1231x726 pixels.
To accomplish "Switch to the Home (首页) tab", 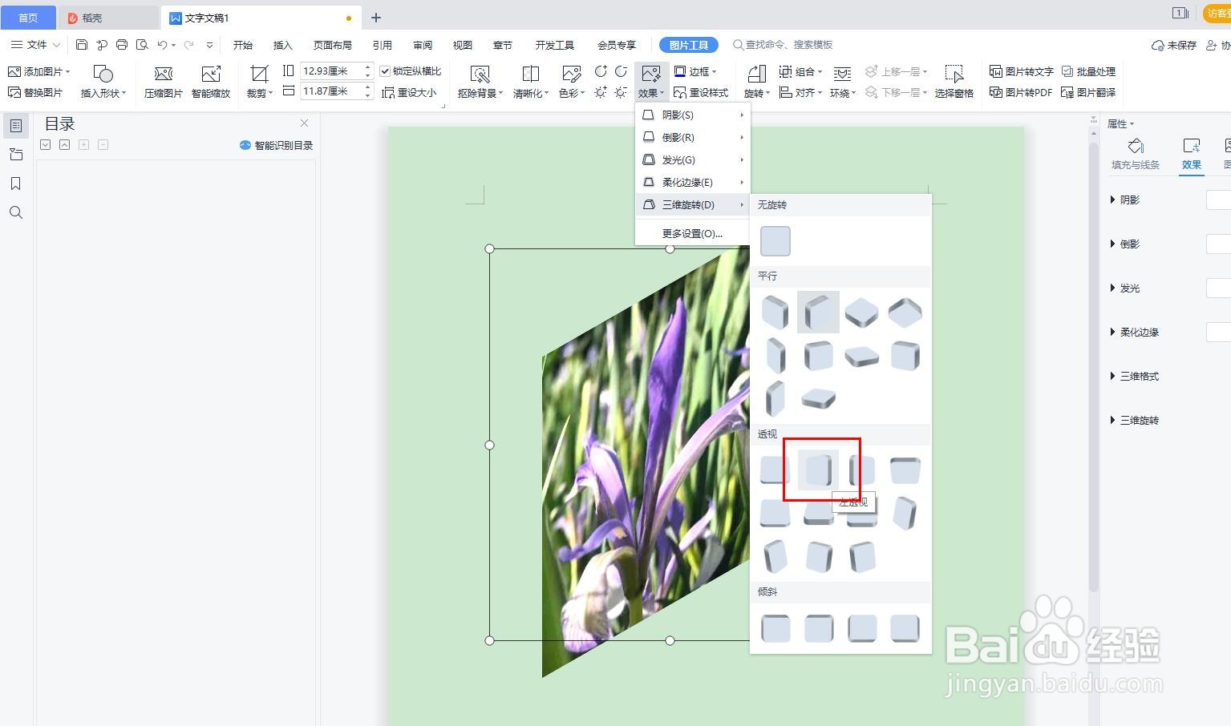I will click(x=28, y=18).
